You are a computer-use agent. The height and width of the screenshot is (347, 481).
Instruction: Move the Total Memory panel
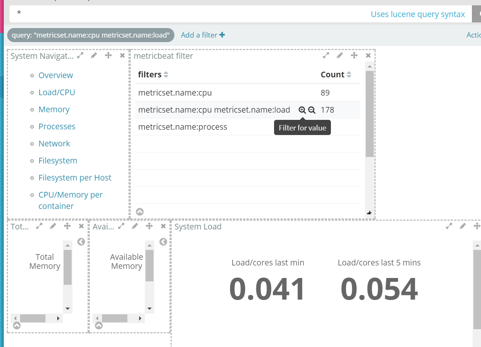tap(67, 226)
